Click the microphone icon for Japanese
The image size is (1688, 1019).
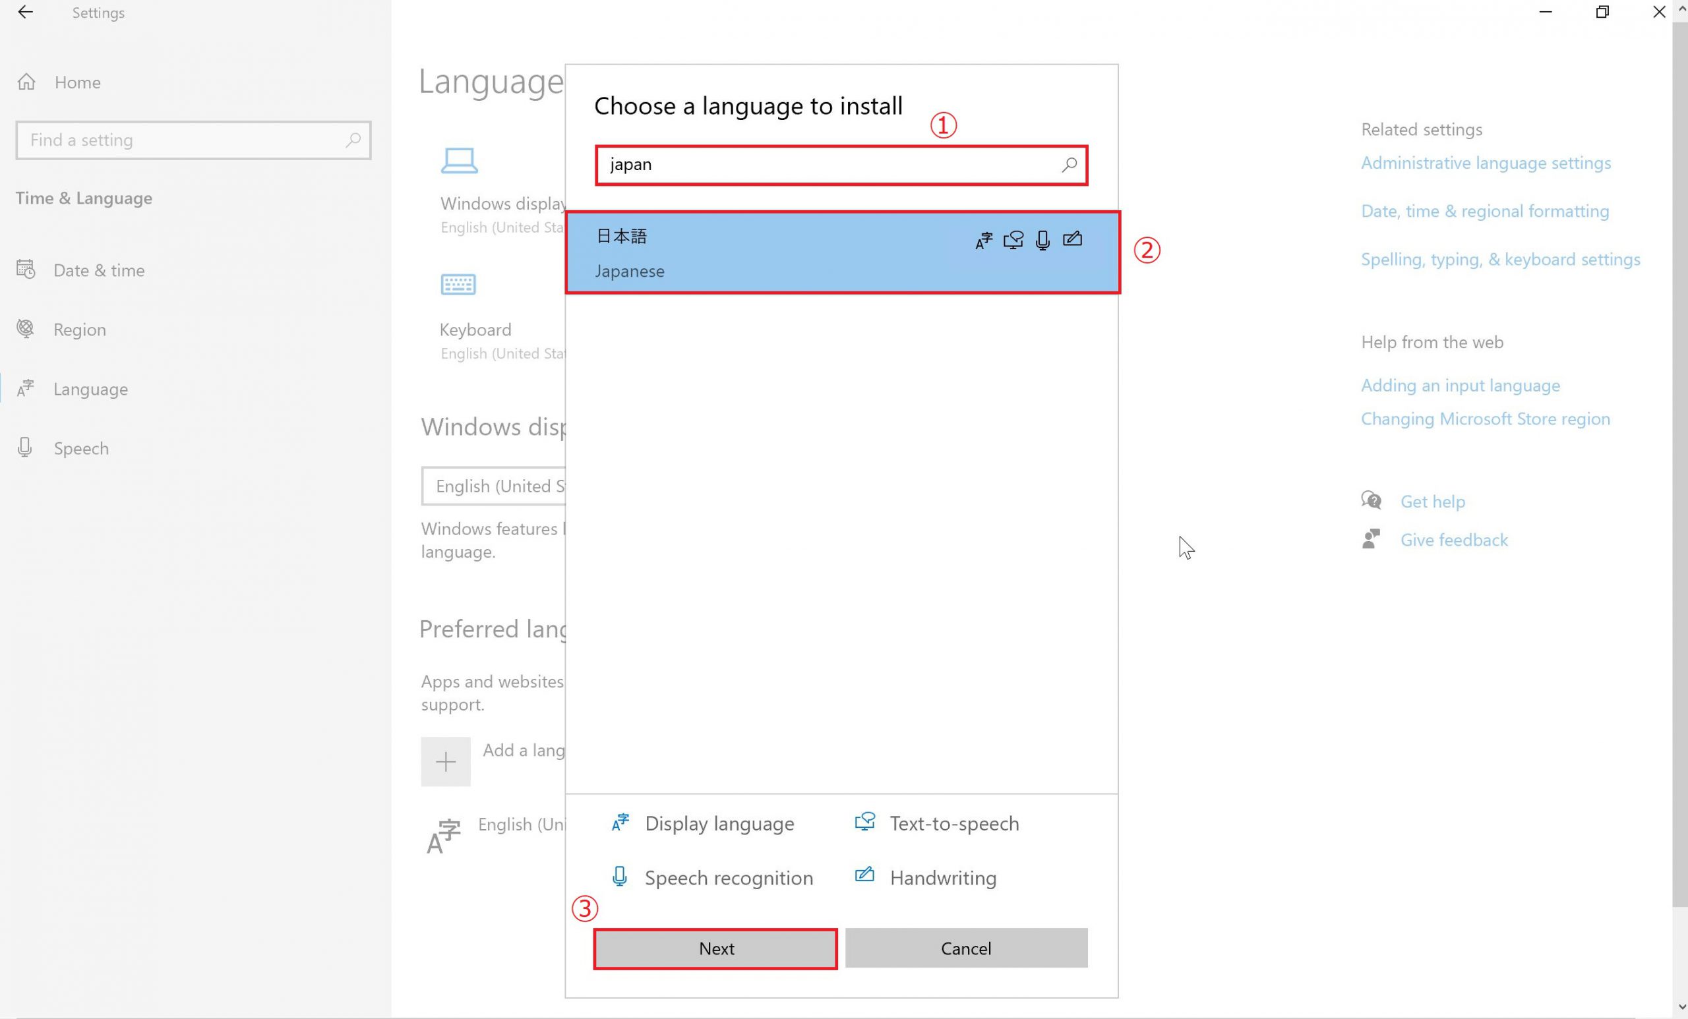[x=1042, y=240]
